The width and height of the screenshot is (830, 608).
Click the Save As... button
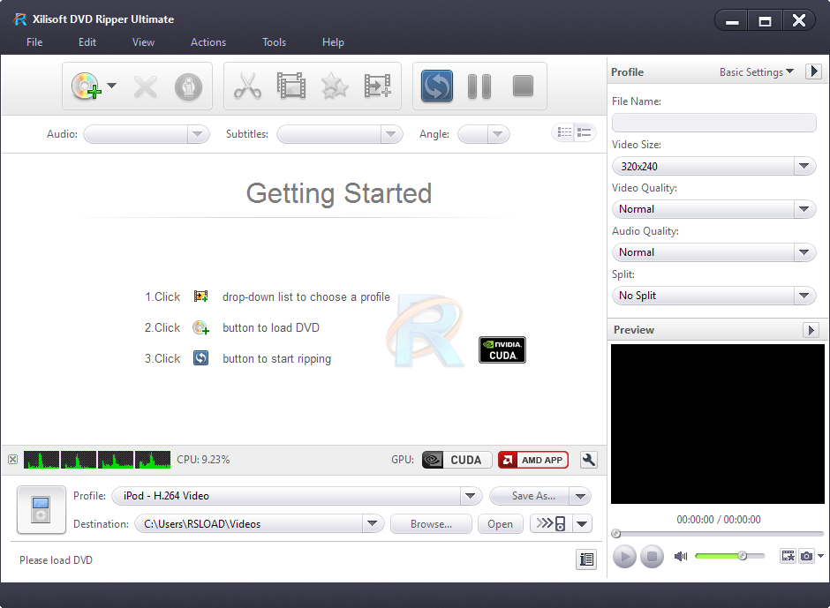(x=530, y=496)
